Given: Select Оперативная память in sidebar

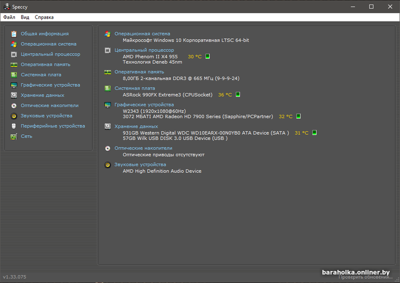Looking at the screenshot, I should (45, 65).
